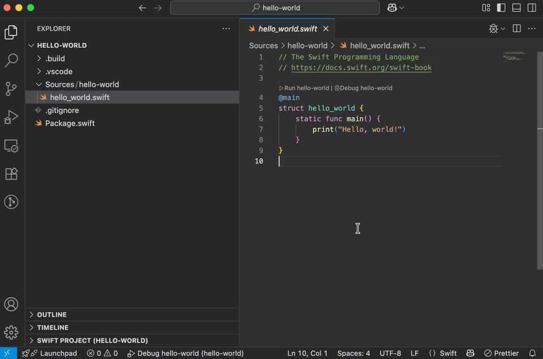The height and width of the screenshot is (359, 543).
Task: Expand the OUTLINE section
Action: point(132,314)
